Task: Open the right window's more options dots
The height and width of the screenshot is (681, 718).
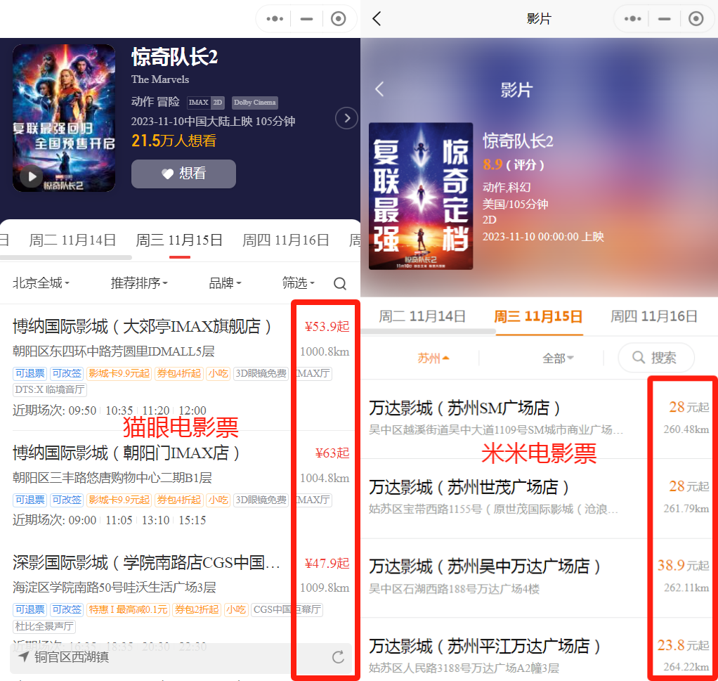Action: [x=632, y=19]
